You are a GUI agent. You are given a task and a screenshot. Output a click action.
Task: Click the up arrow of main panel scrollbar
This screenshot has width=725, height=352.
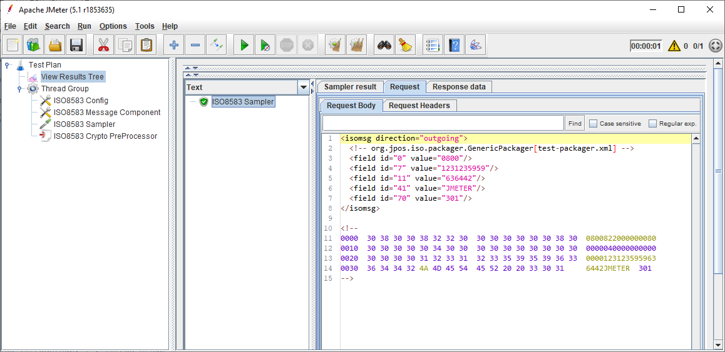tap(718, 63)
